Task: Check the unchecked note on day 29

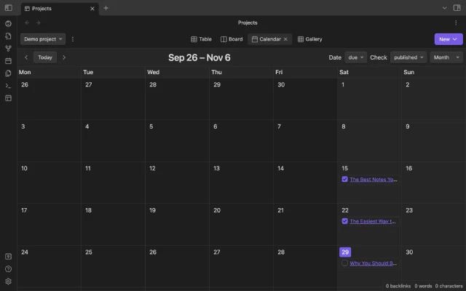Action: (344, 263)
